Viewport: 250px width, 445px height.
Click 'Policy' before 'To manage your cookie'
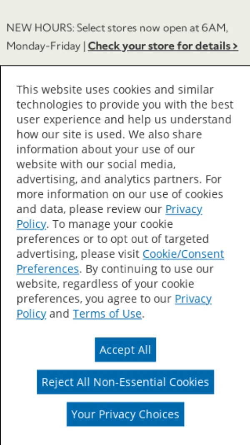(x=31, y=224)
